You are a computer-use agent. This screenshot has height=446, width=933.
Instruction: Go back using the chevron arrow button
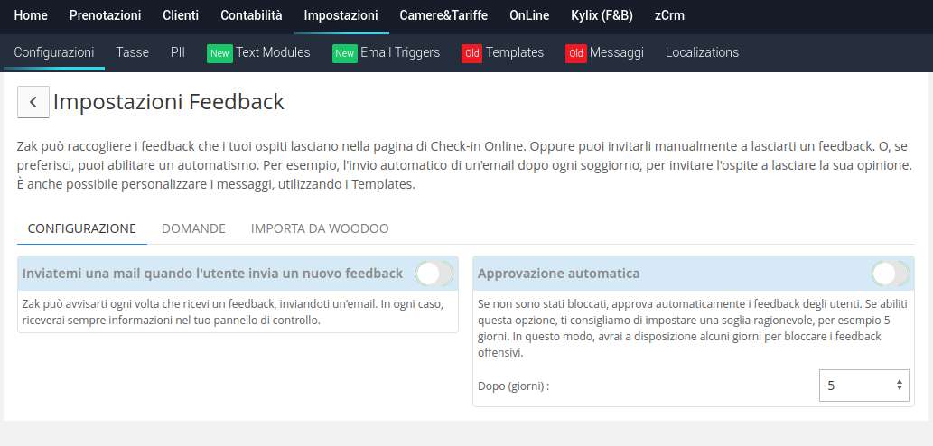[x=33, y=102]
